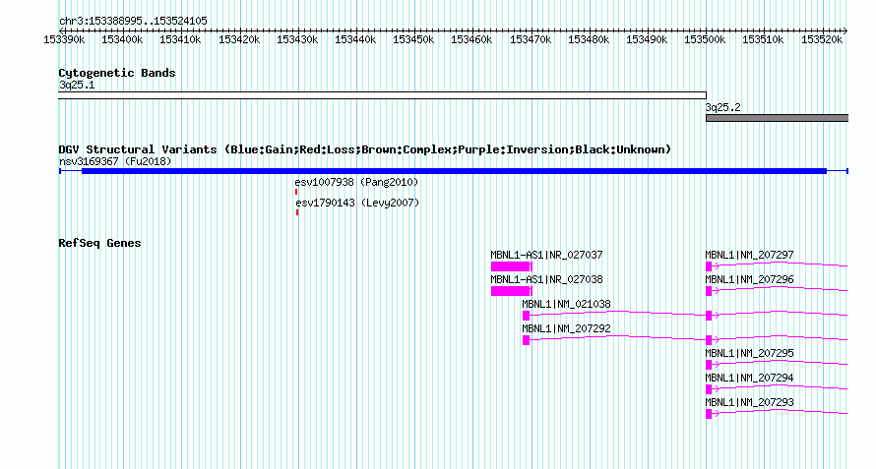
Task: Select the 153500k ruler label
Action: tap(705, 39)
